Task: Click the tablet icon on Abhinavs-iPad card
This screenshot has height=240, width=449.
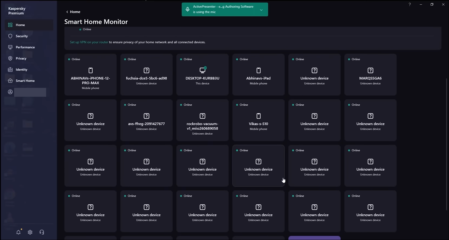Action: 259,71
